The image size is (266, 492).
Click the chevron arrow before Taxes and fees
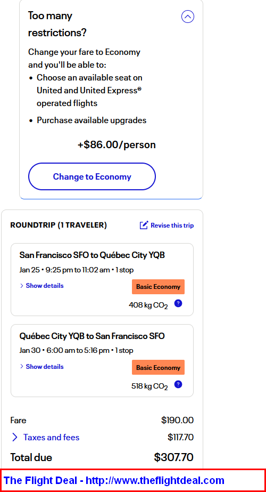tap(15, 437)
